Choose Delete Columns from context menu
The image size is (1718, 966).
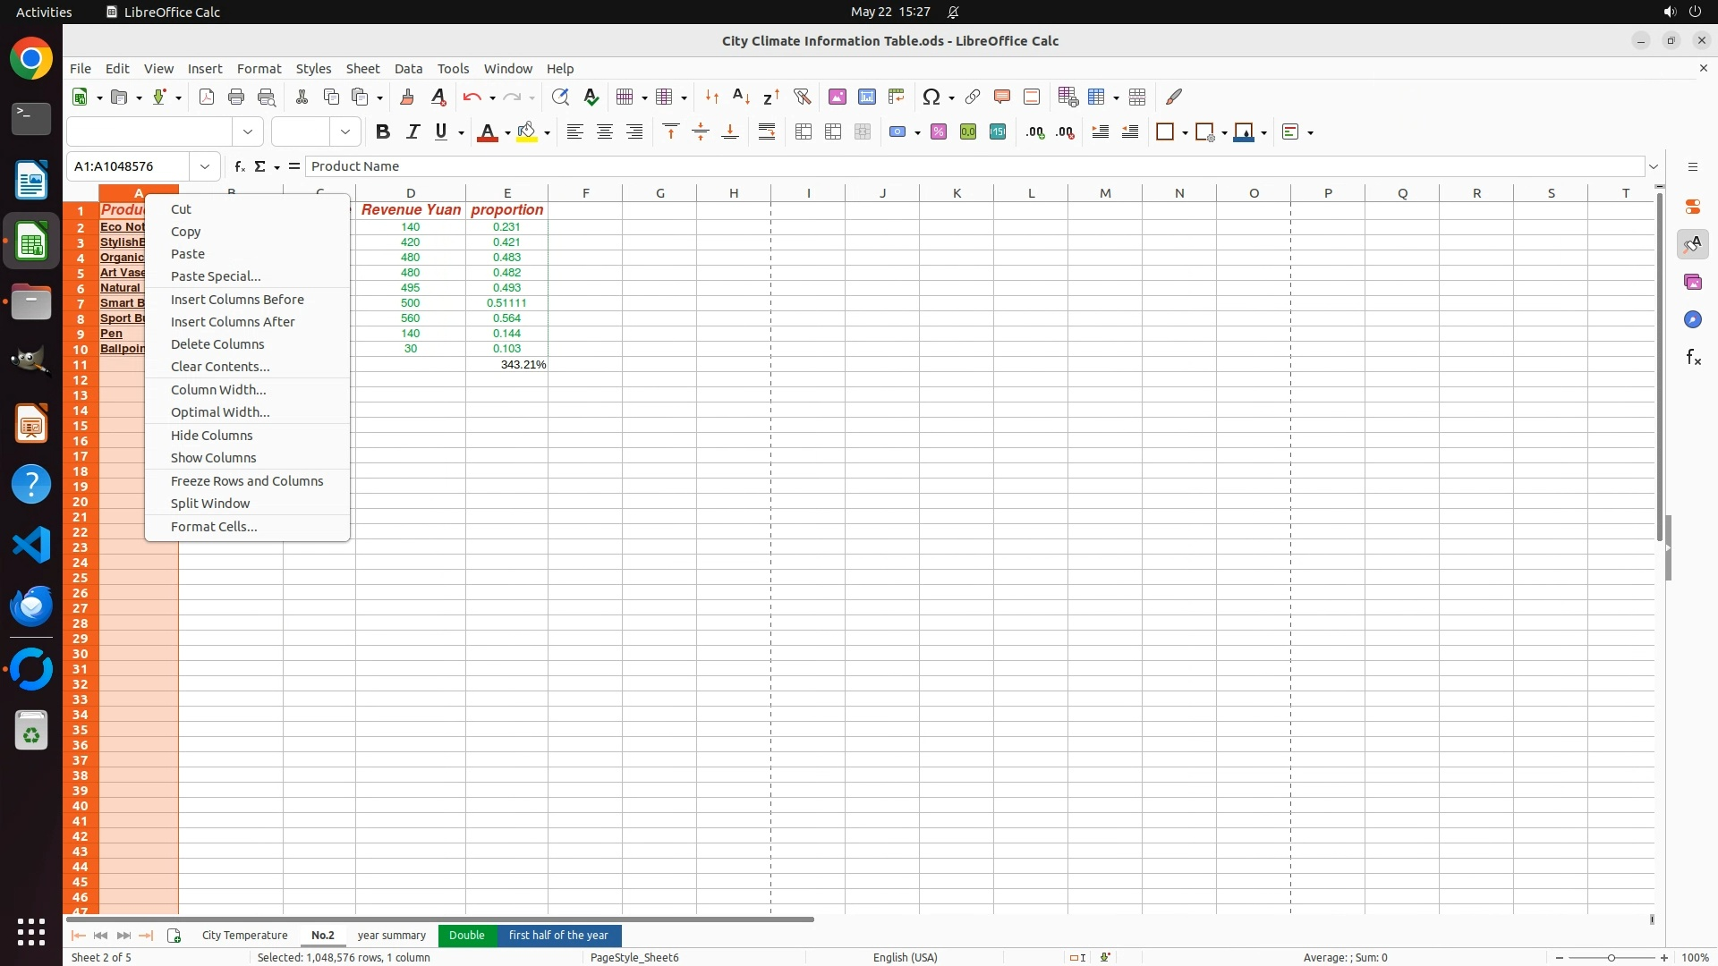(x=217, y=344)
